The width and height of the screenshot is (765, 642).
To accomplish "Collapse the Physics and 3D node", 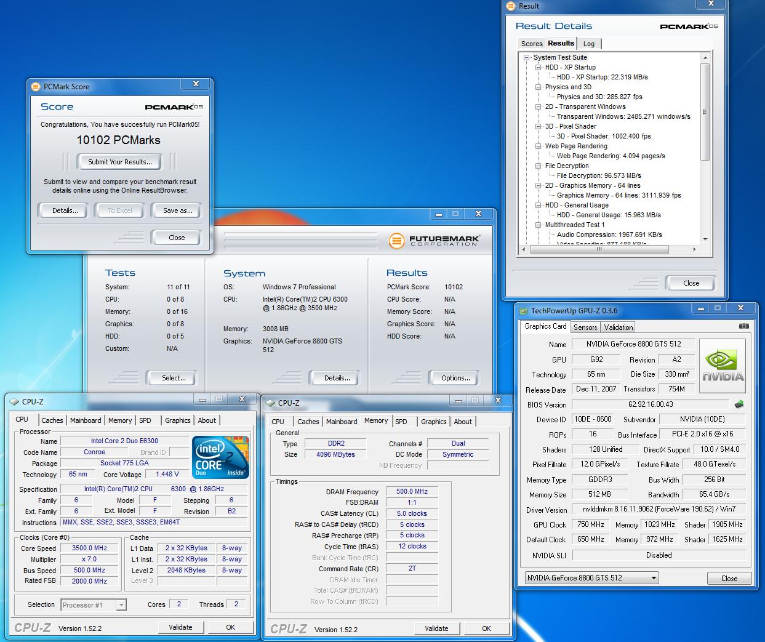I will tap(538, 87).
